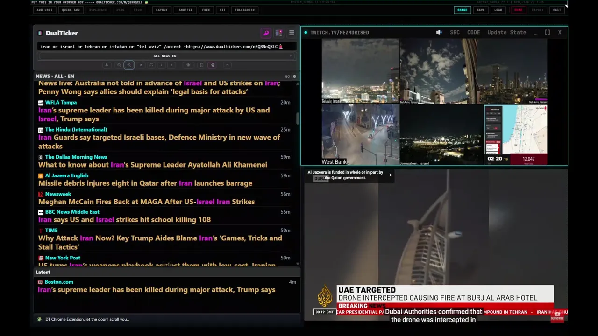Click the A font size icon
The width and height of the screenshot is (598, 336).
[x=107, y=65]
